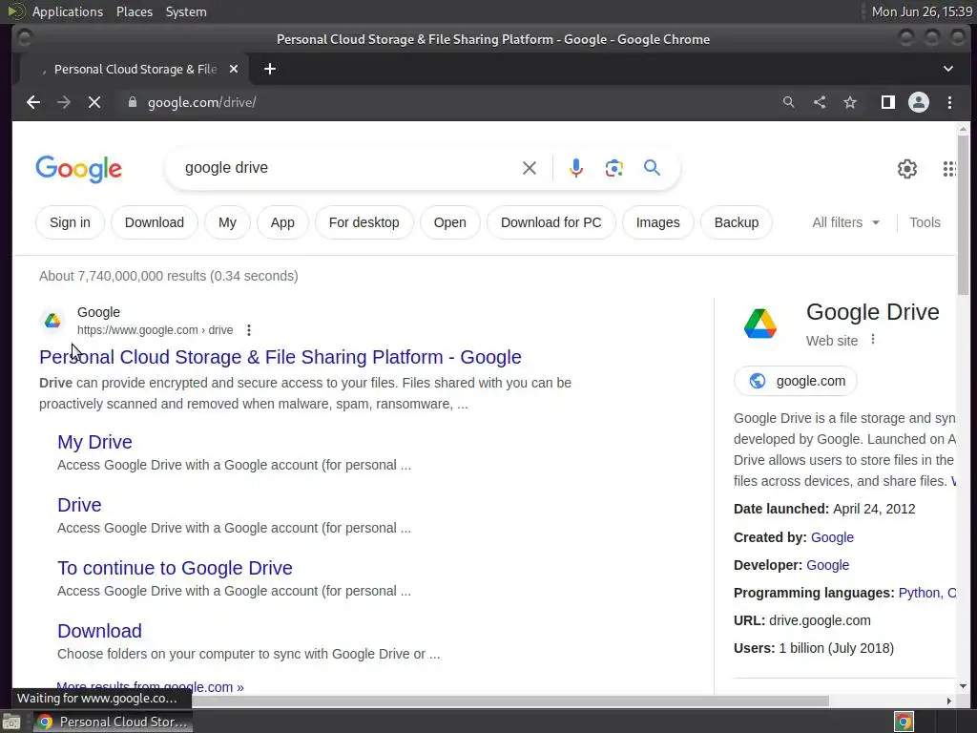Close the Personal Cloud Storage tab

(234, 69)
